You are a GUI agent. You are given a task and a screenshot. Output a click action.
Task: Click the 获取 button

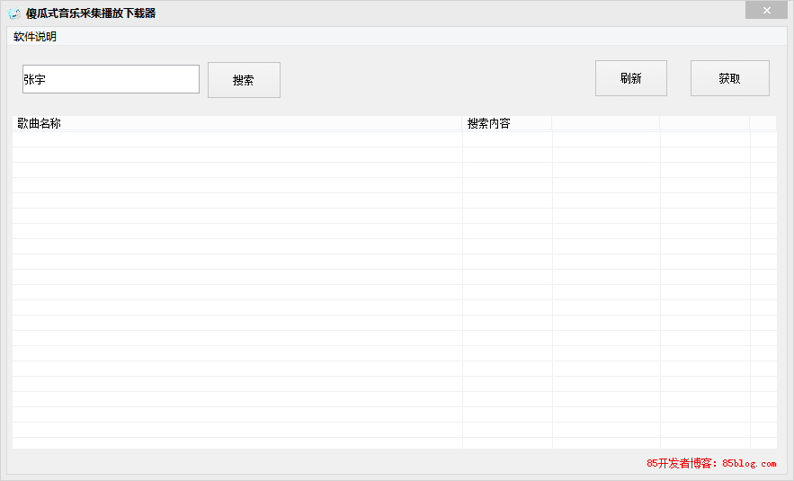[x=729, y=78]
